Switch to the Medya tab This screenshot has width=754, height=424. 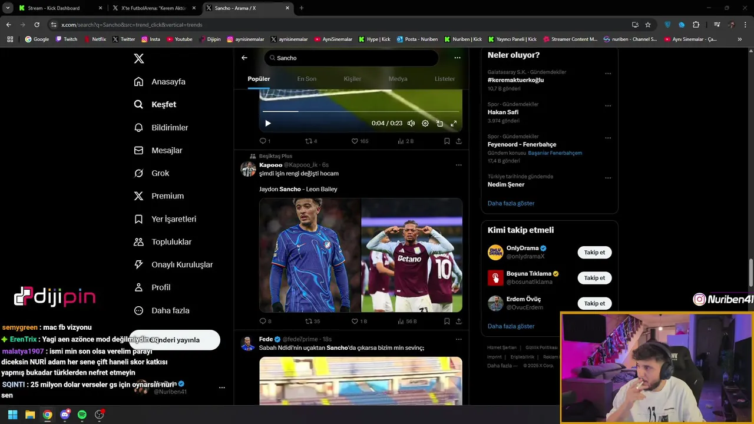(398, 79)
